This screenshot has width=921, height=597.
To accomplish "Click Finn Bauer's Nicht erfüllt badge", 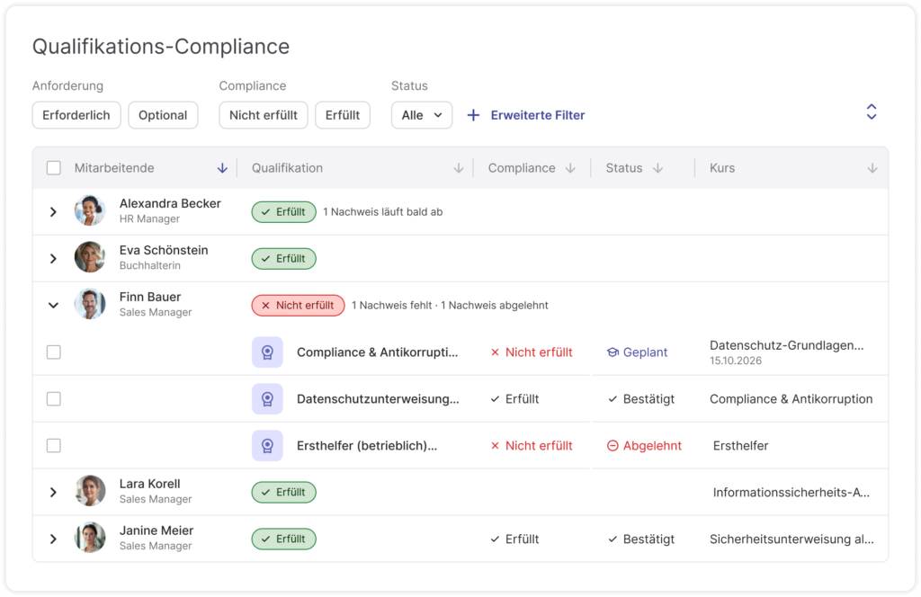I will pyautogui.click(x=299, y=306).
